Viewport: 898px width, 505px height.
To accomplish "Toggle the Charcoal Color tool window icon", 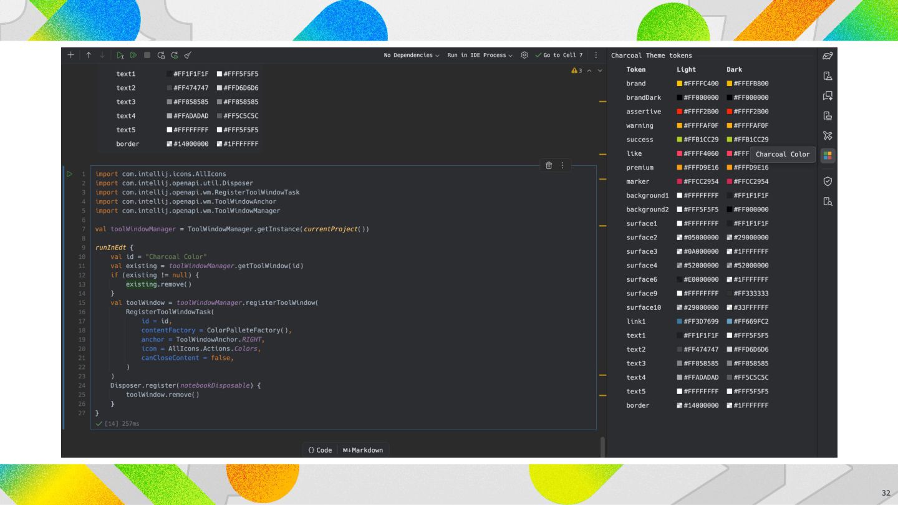I will pos(827,155).
